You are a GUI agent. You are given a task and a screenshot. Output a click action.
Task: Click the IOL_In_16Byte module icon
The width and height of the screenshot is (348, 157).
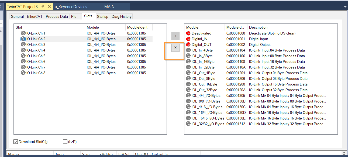pos(188,62)
